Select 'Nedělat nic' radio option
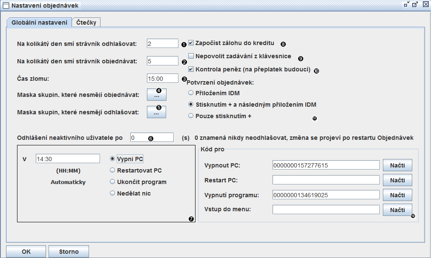Image resolution: width=431 pixels, height=258 pixels. click(x=113, y=193)
